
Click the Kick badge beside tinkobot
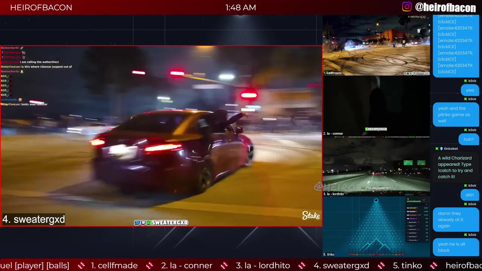(437, 149)
